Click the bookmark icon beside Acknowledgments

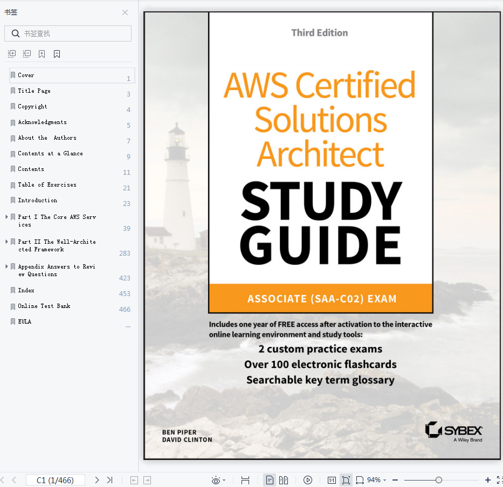(13, 122)
